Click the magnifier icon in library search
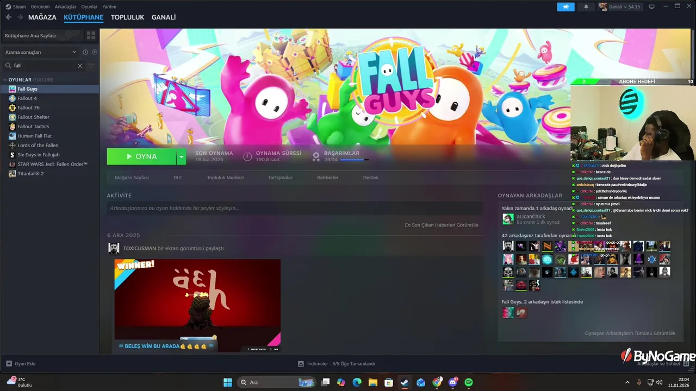Viewport: 696px width, 391px height. (x=8, y=66)
